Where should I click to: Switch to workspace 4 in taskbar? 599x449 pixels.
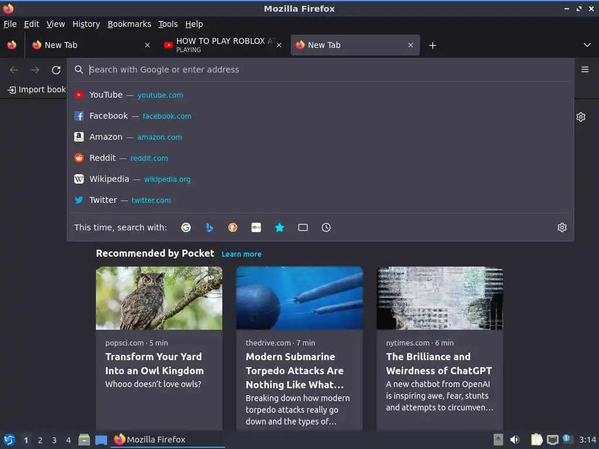(68, 440)
